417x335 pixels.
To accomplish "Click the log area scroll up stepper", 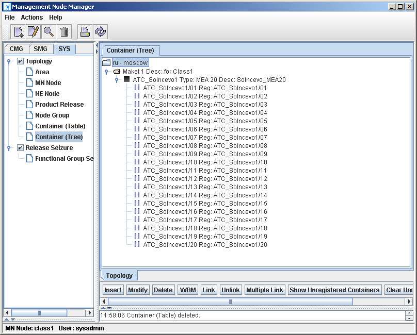I will point(409,313).
